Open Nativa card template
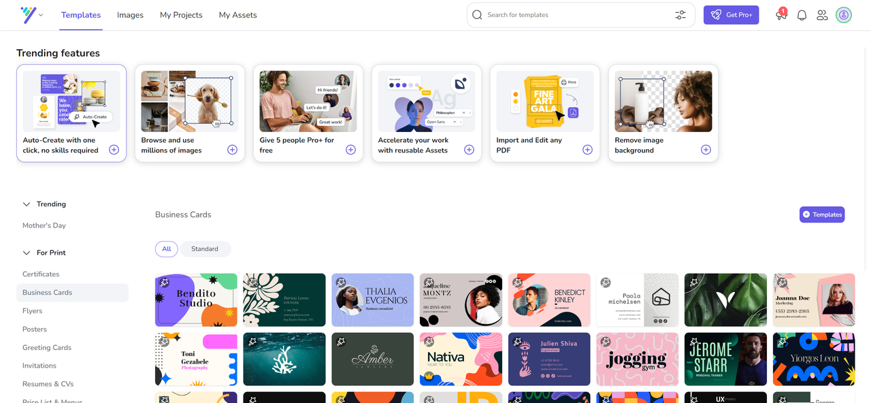 [461, 359]
